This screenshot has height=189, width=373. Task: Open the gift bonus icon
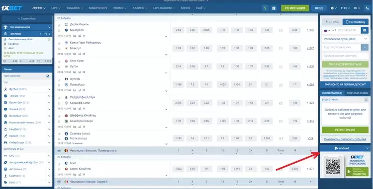(x=274, y=8)
